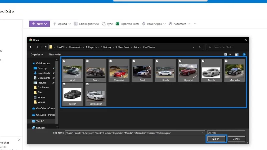Go back using the dialog's back arrow

pyautogui.click(x=31, y=47)
